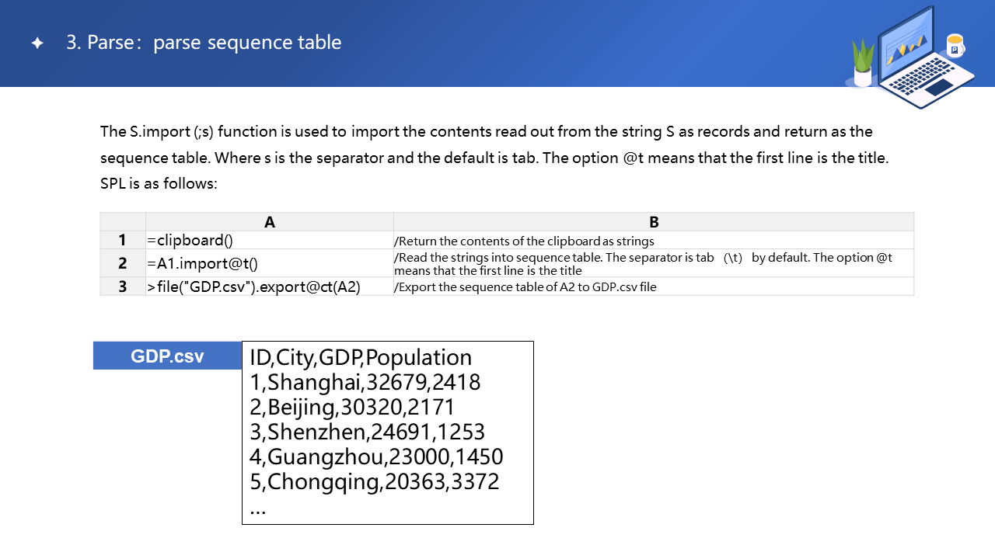Click the CSV row '4,Guangzhou,23000,1450'

[376, 457]
